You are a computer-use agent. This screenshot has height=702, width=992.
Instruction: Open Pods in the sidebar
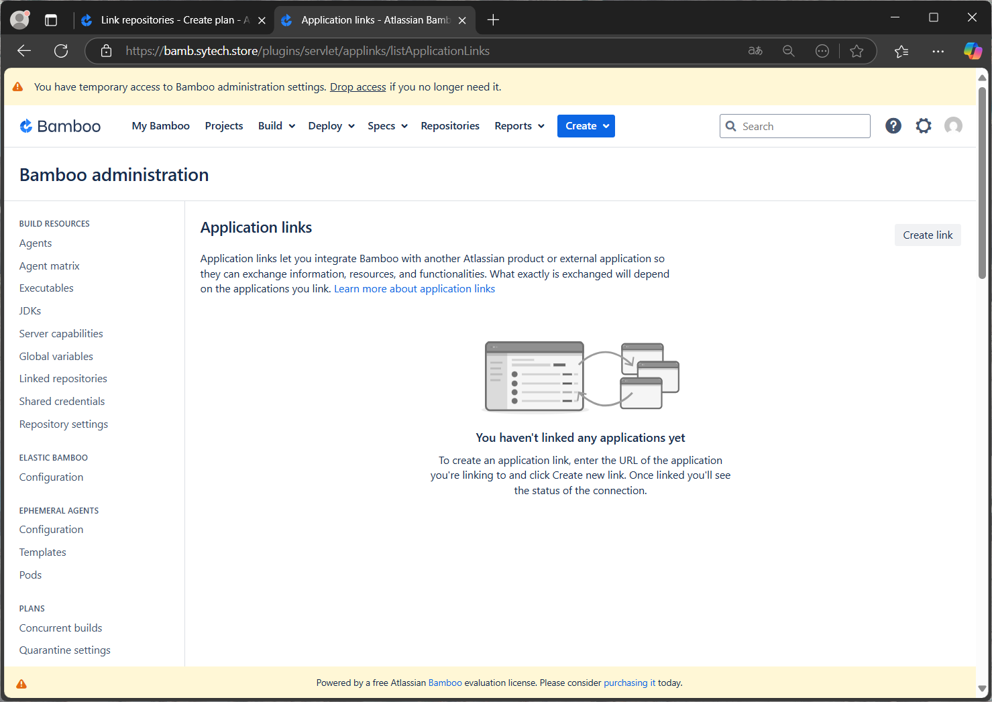tap(30, 575)
